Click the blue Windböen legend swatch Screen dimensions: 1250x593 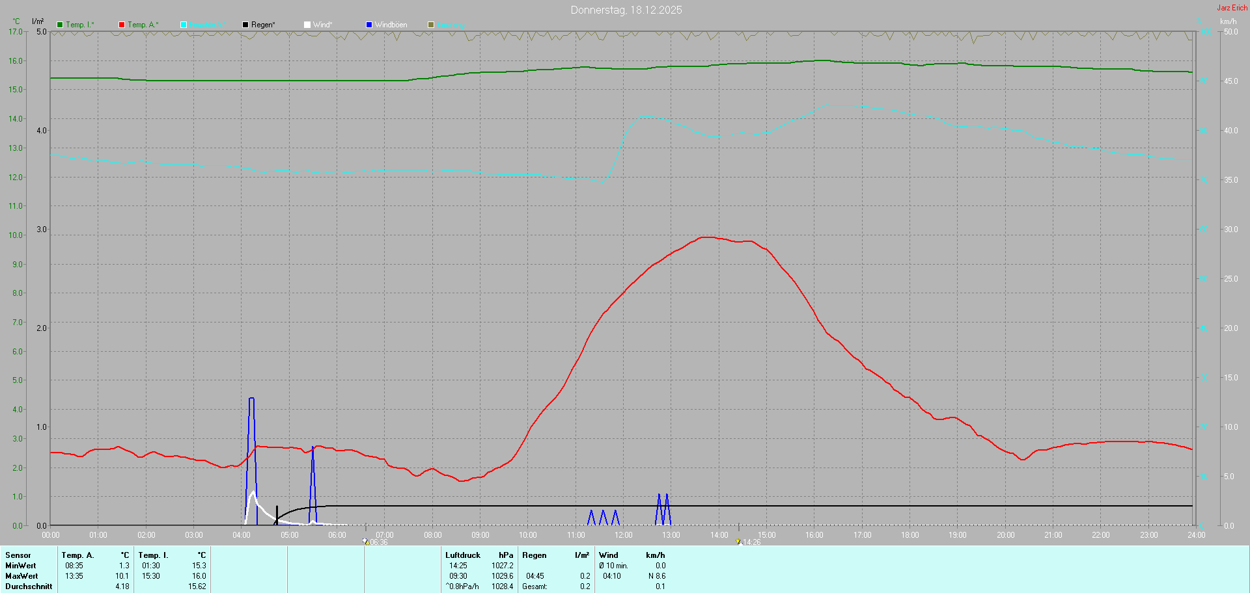tap(369, 25)
